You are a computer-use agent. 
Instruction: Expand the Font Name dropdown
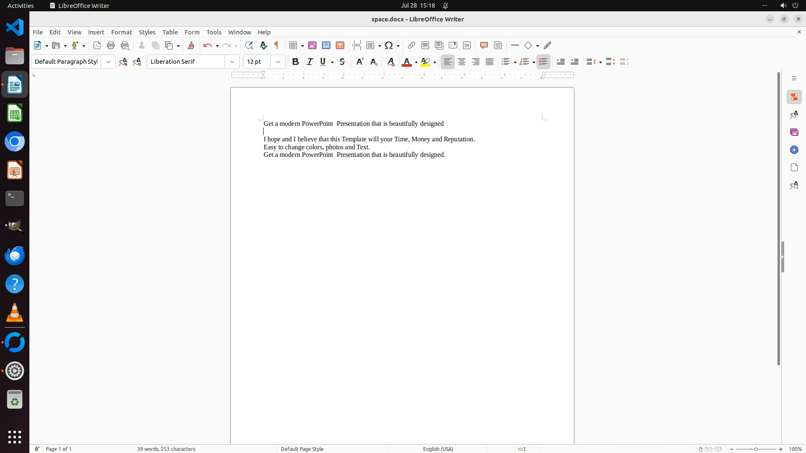232,62
